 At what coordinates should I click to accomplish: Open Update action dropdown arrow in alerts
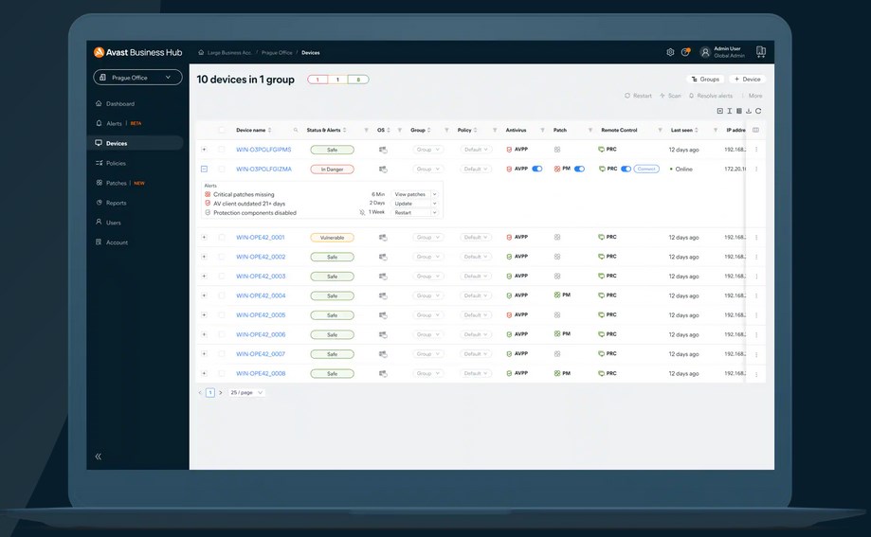pos(434,204)
